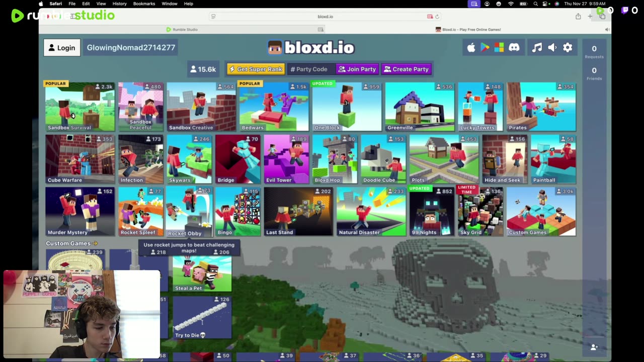Open the Lucky Towers game
This screenshot has width=644, height=362.
480,107
